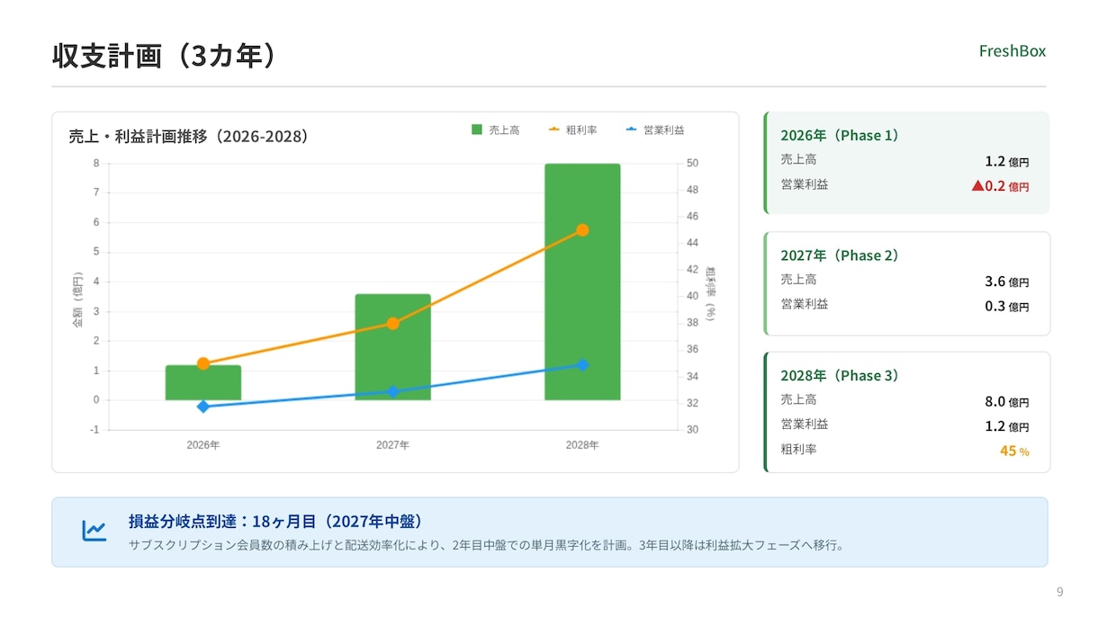Click the 0.3 億円 operating profit value

coord(1007,307)
